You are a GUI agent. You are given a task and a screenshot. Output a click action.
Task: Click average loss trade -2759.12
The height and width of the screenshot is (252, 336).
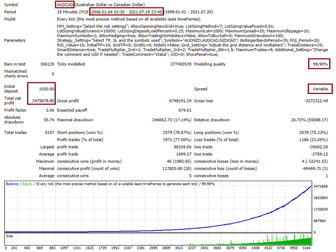[320, 154]
